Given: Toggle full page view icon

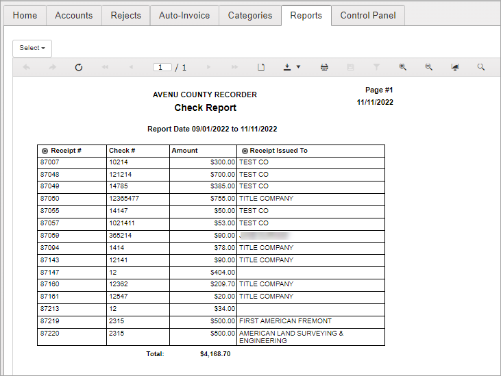Looking at the screenshot, I should 454,67.
